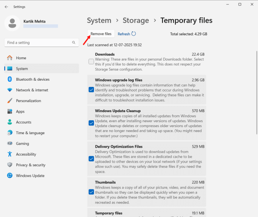Go to Storage breadcrumb
The height and width of the screenshot is (217, 258).
pyautogui.click(x=136, y=21)
